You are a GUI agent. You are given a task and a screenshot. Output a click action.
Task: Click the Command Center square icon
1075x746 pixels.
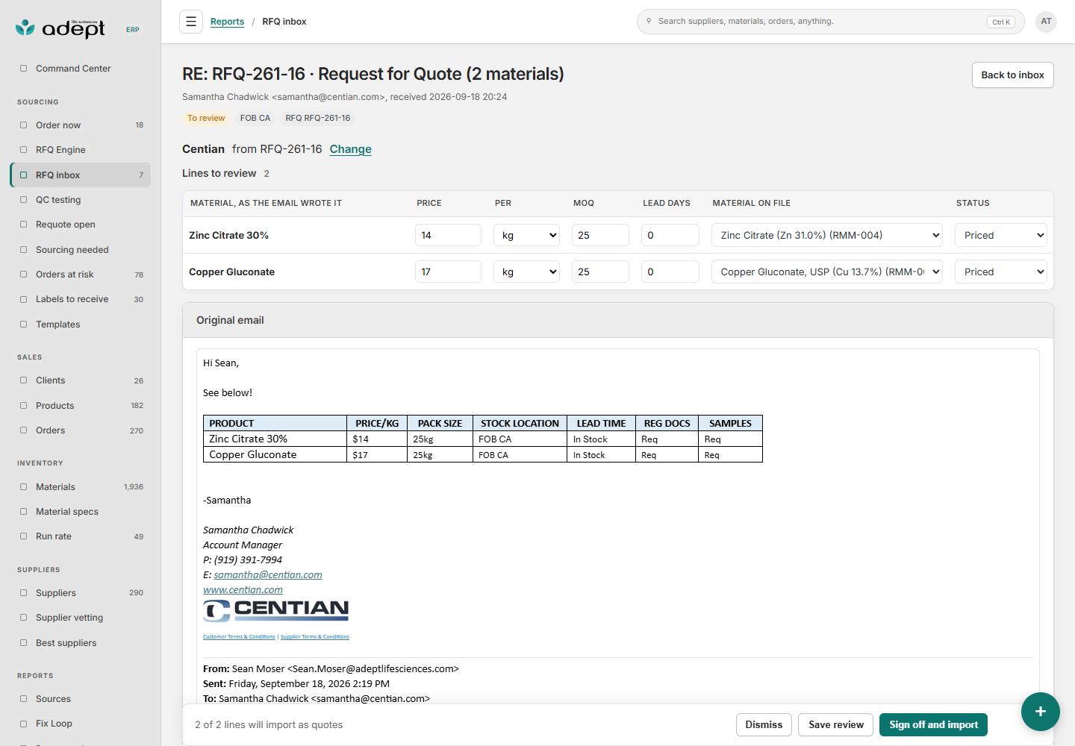tap(23, 69)
